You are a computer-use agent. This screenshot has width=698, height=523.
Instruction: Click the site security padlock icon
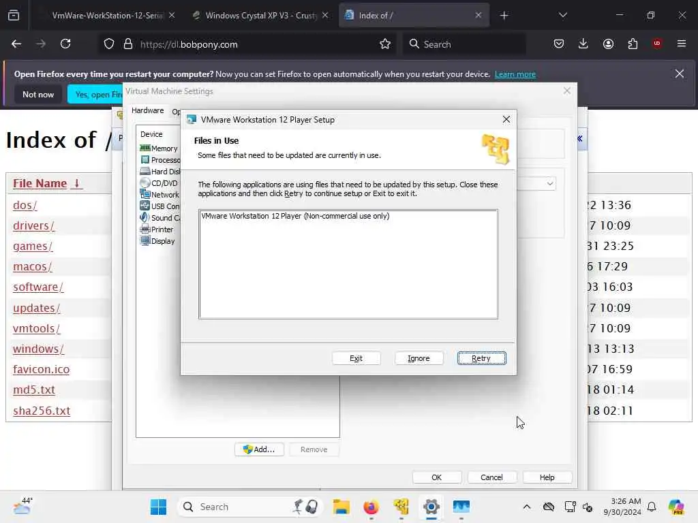[128, 44]
